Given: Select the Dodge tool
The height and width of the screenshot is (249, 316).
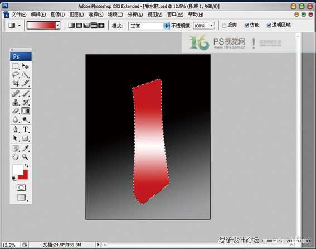Looking at the screenshot, I should pyautogui.click(x=26, y=119).
